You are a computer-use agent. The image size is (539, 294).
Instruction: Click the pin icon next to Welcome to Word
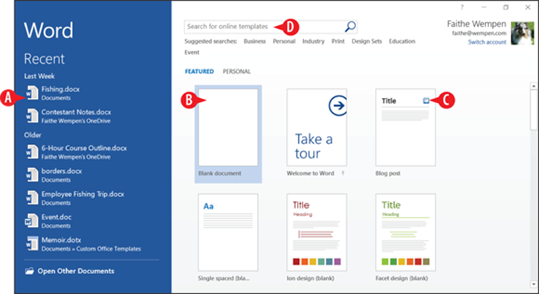343,174
